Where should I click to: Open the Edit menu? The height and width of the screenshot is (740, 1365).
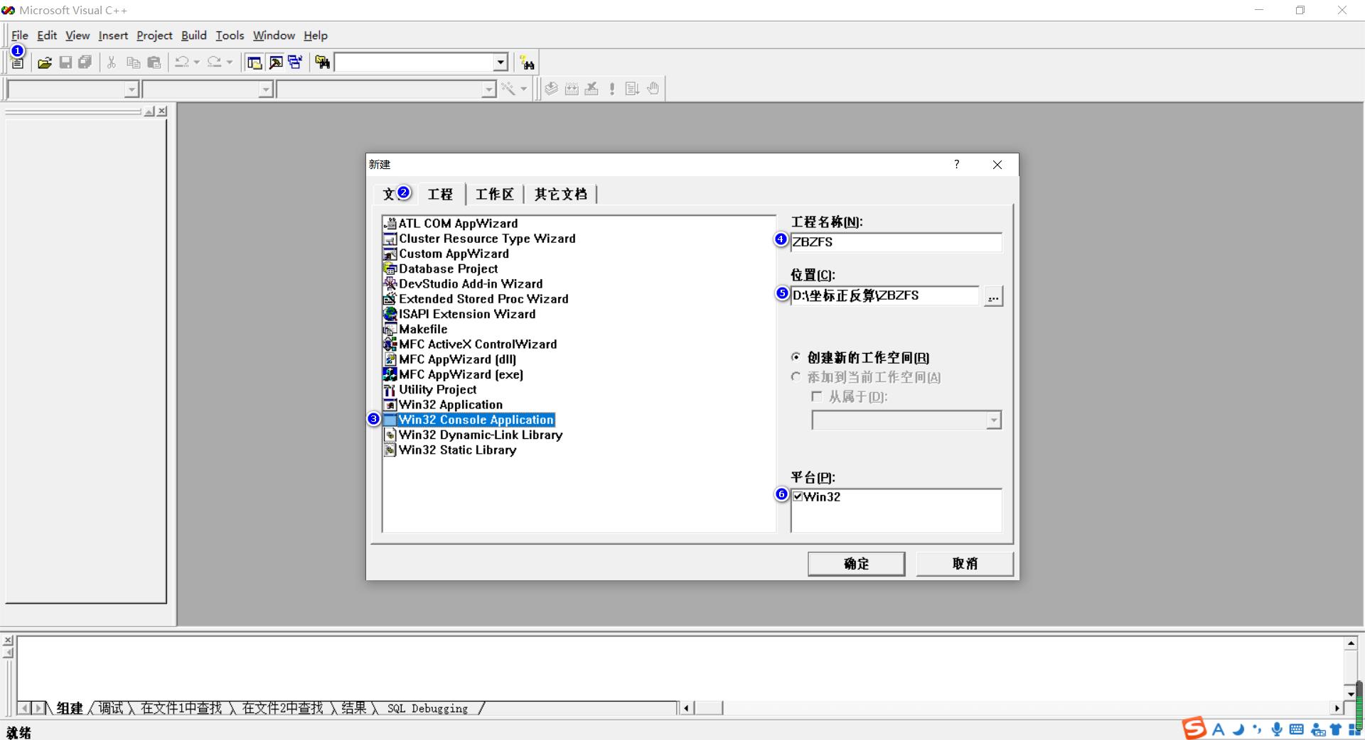click(47, 36)
